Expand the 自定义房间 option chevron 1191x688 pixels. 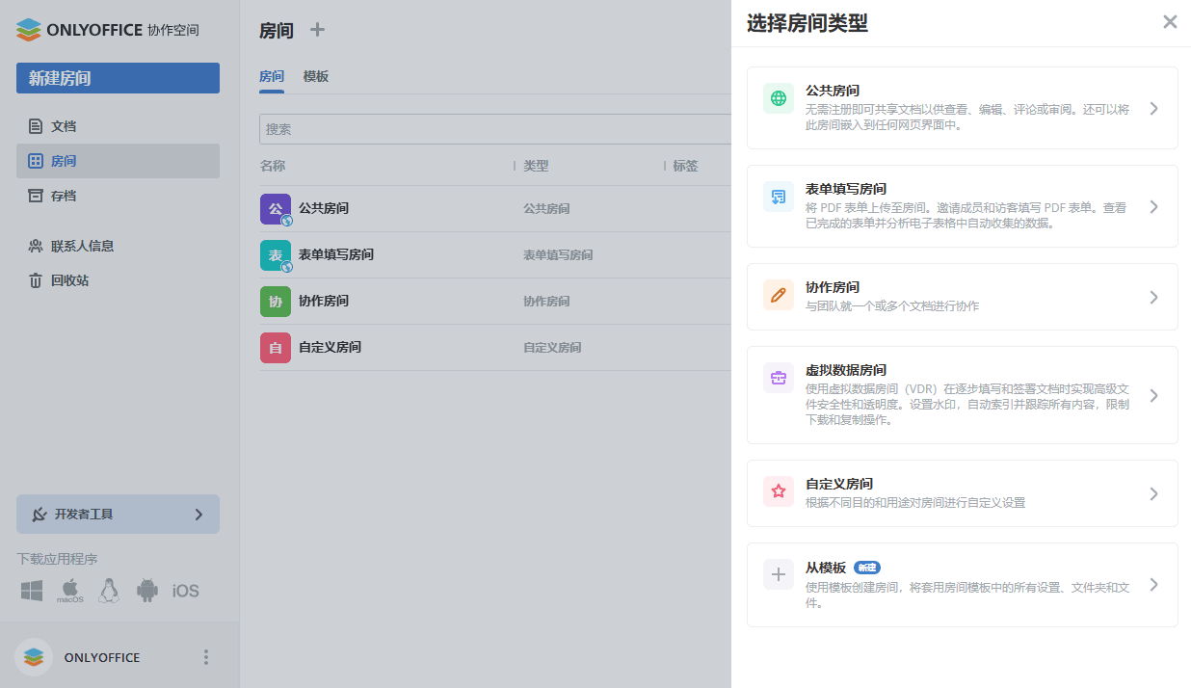click(1154, 493)
